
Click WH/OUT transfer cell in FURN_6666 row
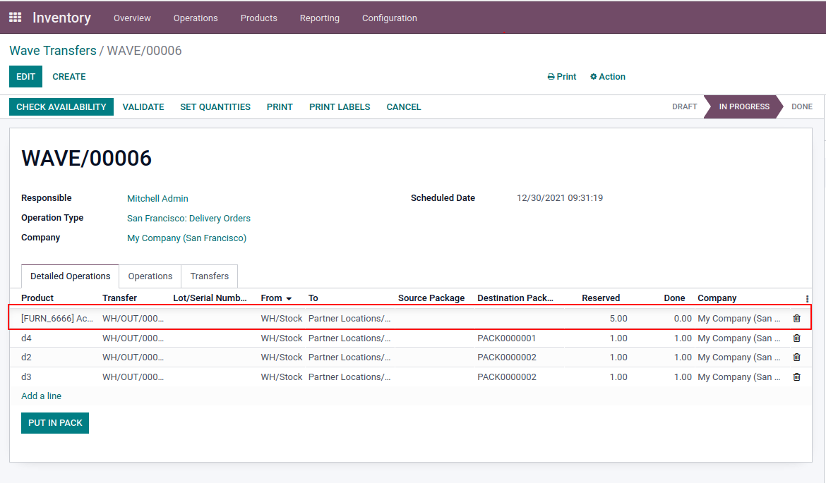click(x=133, y=318)
